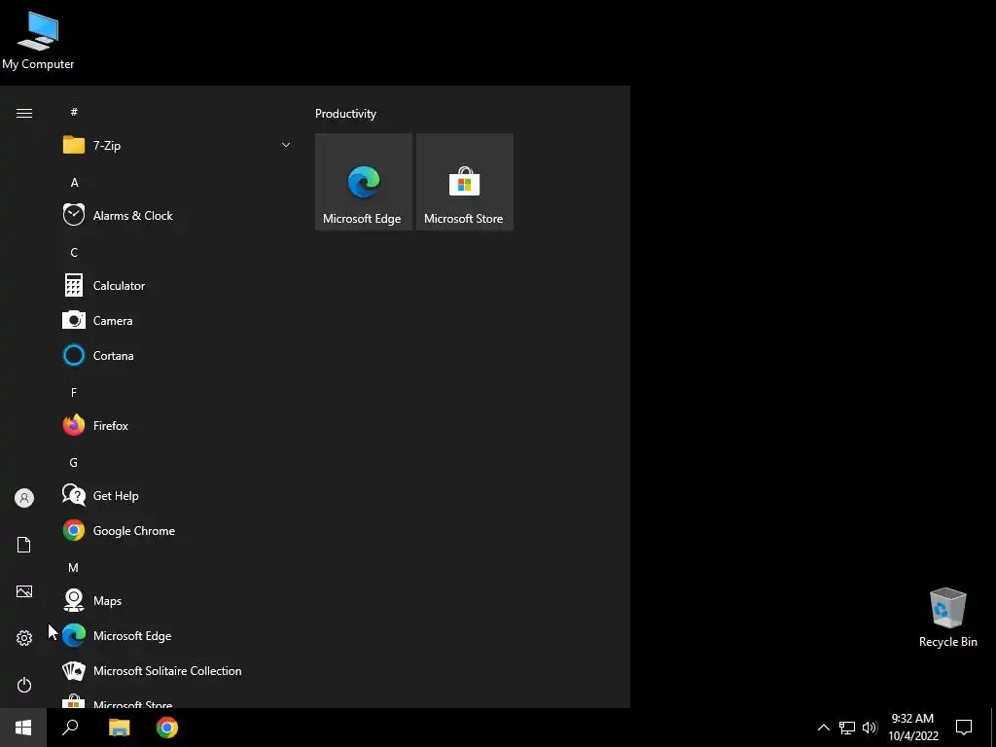Launch Google Chrome from the app list
This screenshot has width=996, height=747.
pyautogui.click(x=178, y=530)
